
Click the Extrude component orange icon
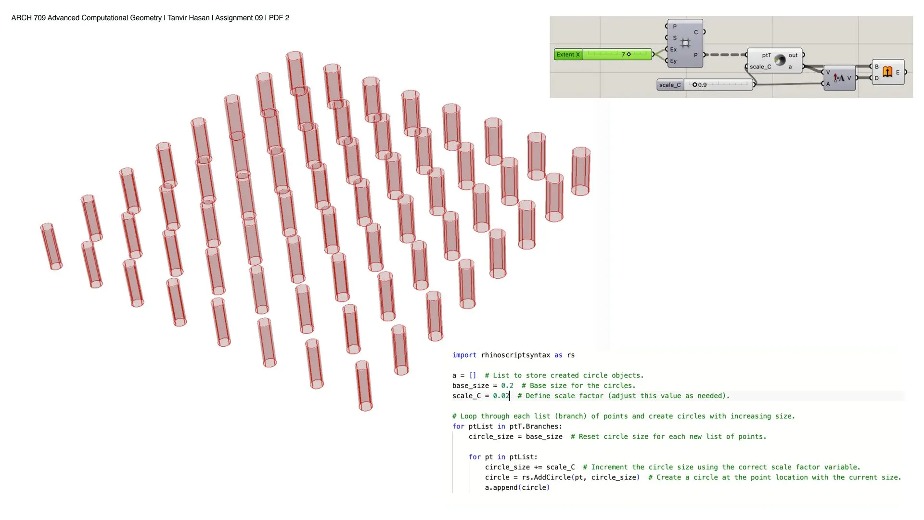point(887,72)
